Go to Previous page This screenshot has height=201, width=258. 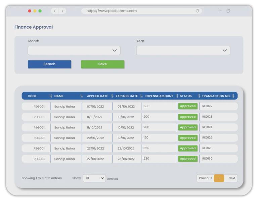coord(205,178)
